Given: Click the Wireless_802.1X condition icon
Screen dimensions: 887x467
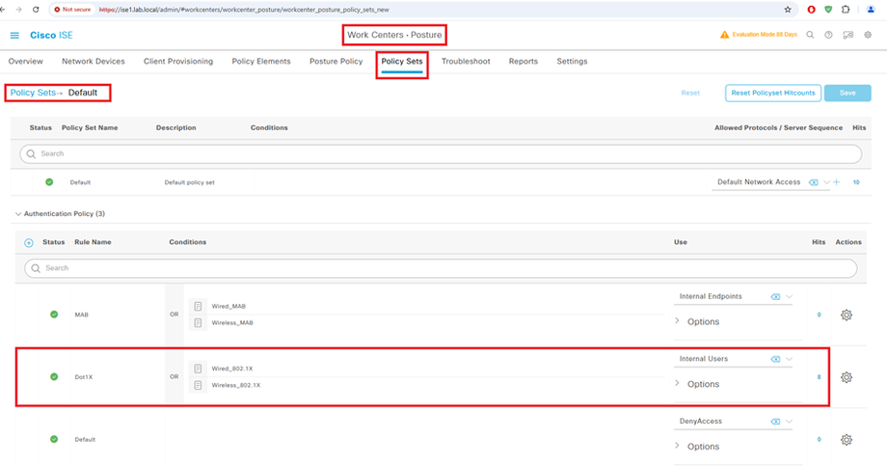Looking at the screenshot, I should 198,385.
